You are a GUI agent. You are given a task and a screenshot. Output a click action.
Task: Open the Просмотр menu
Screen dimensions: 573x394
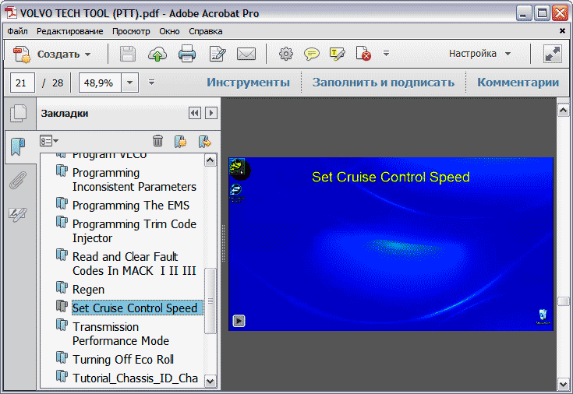[x=131, y=31]
